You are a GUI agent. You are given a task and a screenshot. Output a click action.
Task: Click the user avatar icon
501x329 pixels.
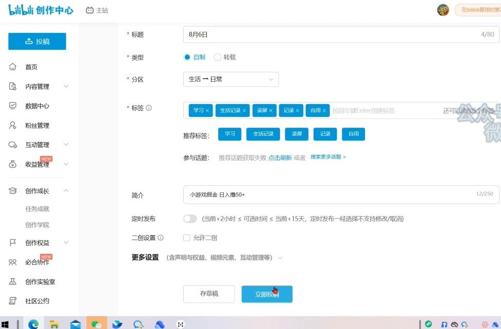tap(443, 10)
